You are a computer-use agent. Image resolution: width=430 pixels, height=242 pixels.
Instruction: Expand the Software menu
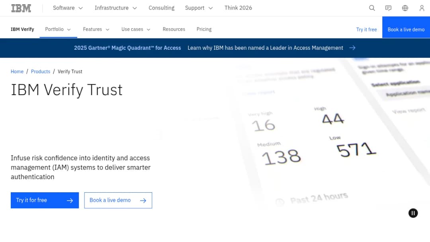pyautogui.click(x=68, y=8)
